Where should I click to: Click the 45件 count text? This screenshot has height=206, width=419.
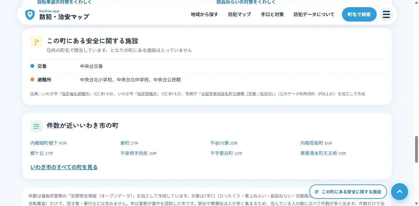(63, 143)
